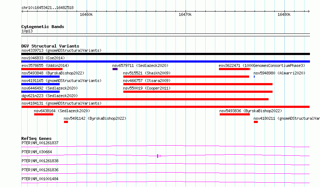This screenshot has width=320, height=187.
Task: Click the 16470k ruler label
Action: tap(185, 14)
